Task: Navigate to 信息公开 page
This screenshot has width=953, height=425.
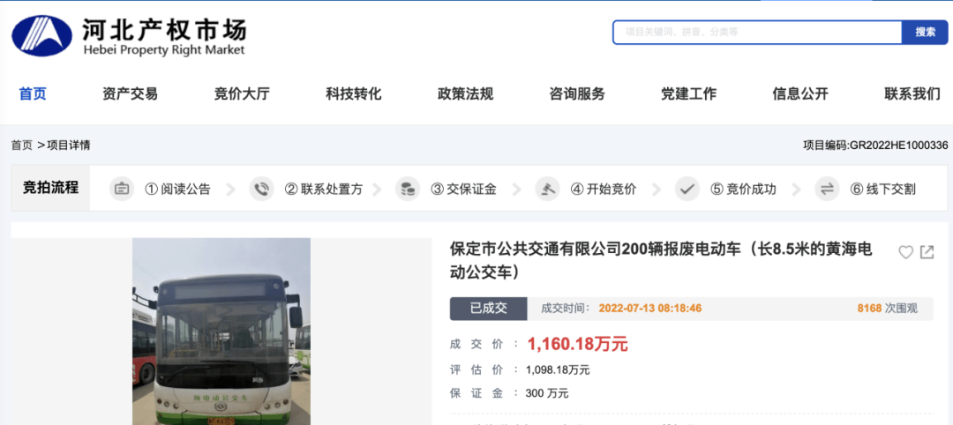Action: coord(800,93)
